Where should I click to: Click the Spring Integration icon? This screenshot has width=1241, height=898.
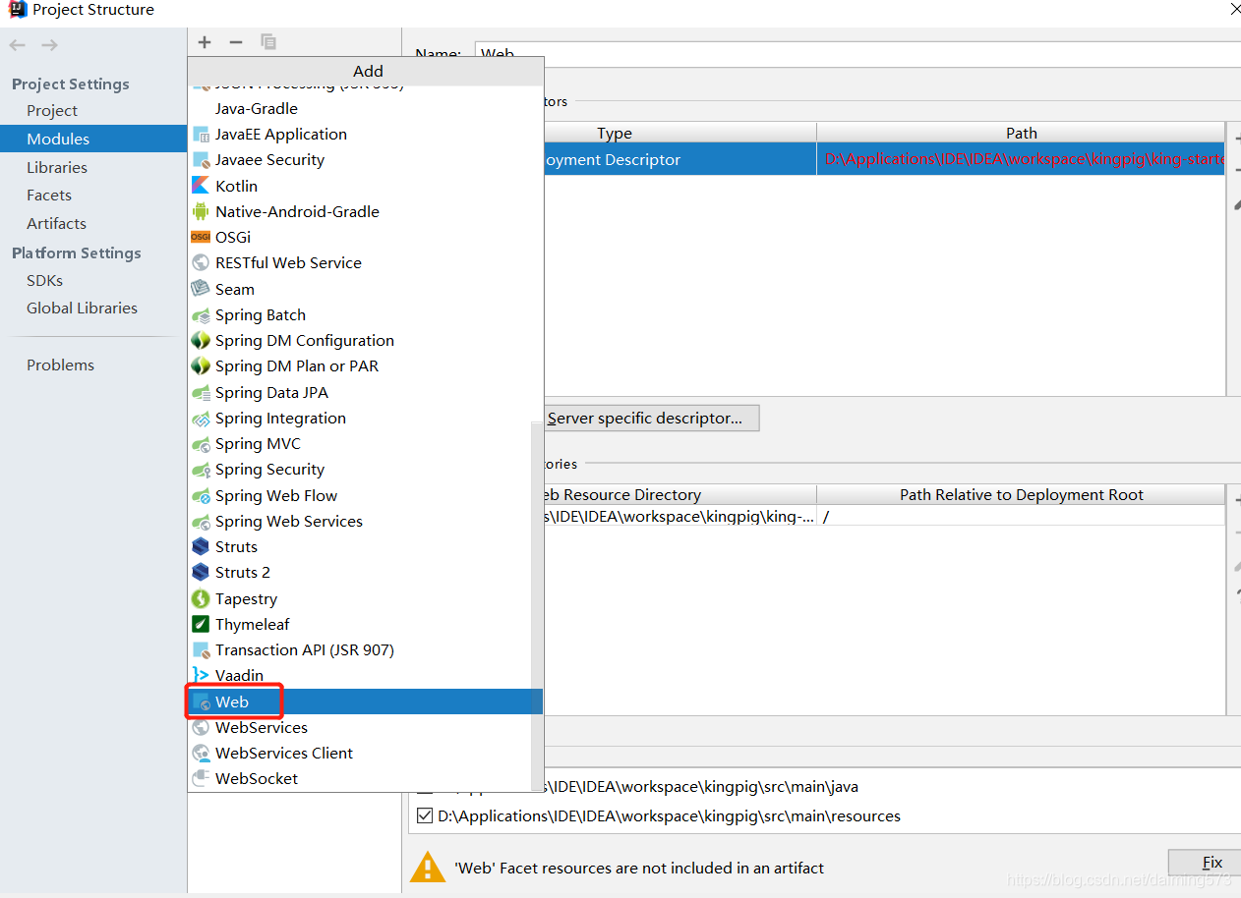[201, 418]
